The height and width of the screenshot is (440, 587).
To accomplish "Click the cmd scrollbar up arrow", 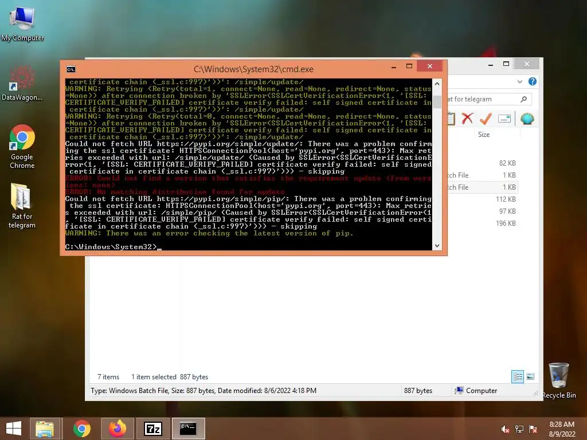I will click(x=437, y=84).
